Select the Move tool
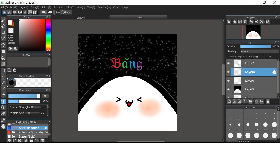The image size is (280, 143). [x=3, y=45]
